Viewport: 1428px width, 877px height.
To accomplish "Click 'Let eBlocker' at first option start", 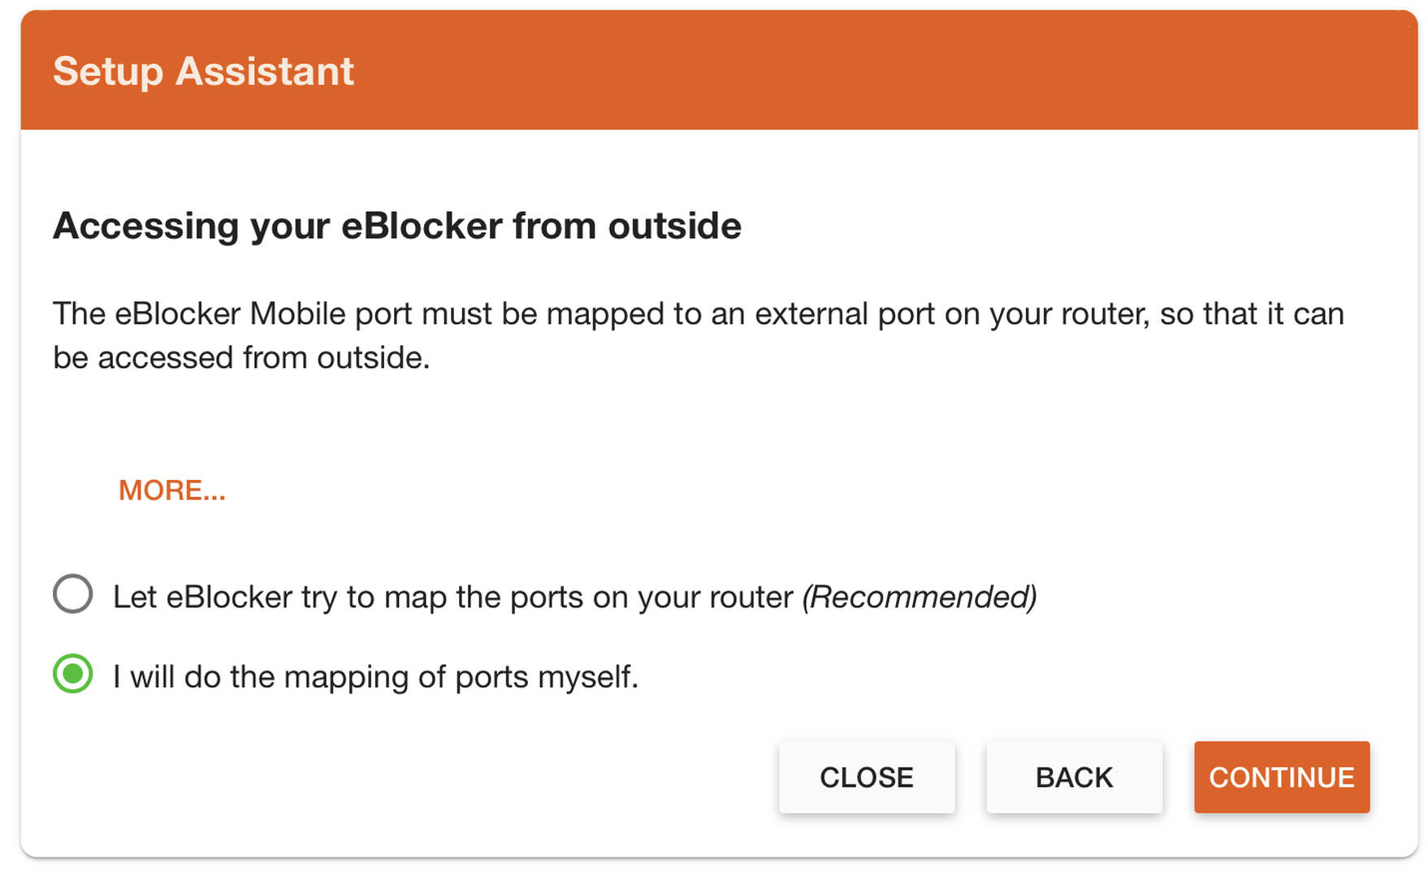I will pos(202,597).
